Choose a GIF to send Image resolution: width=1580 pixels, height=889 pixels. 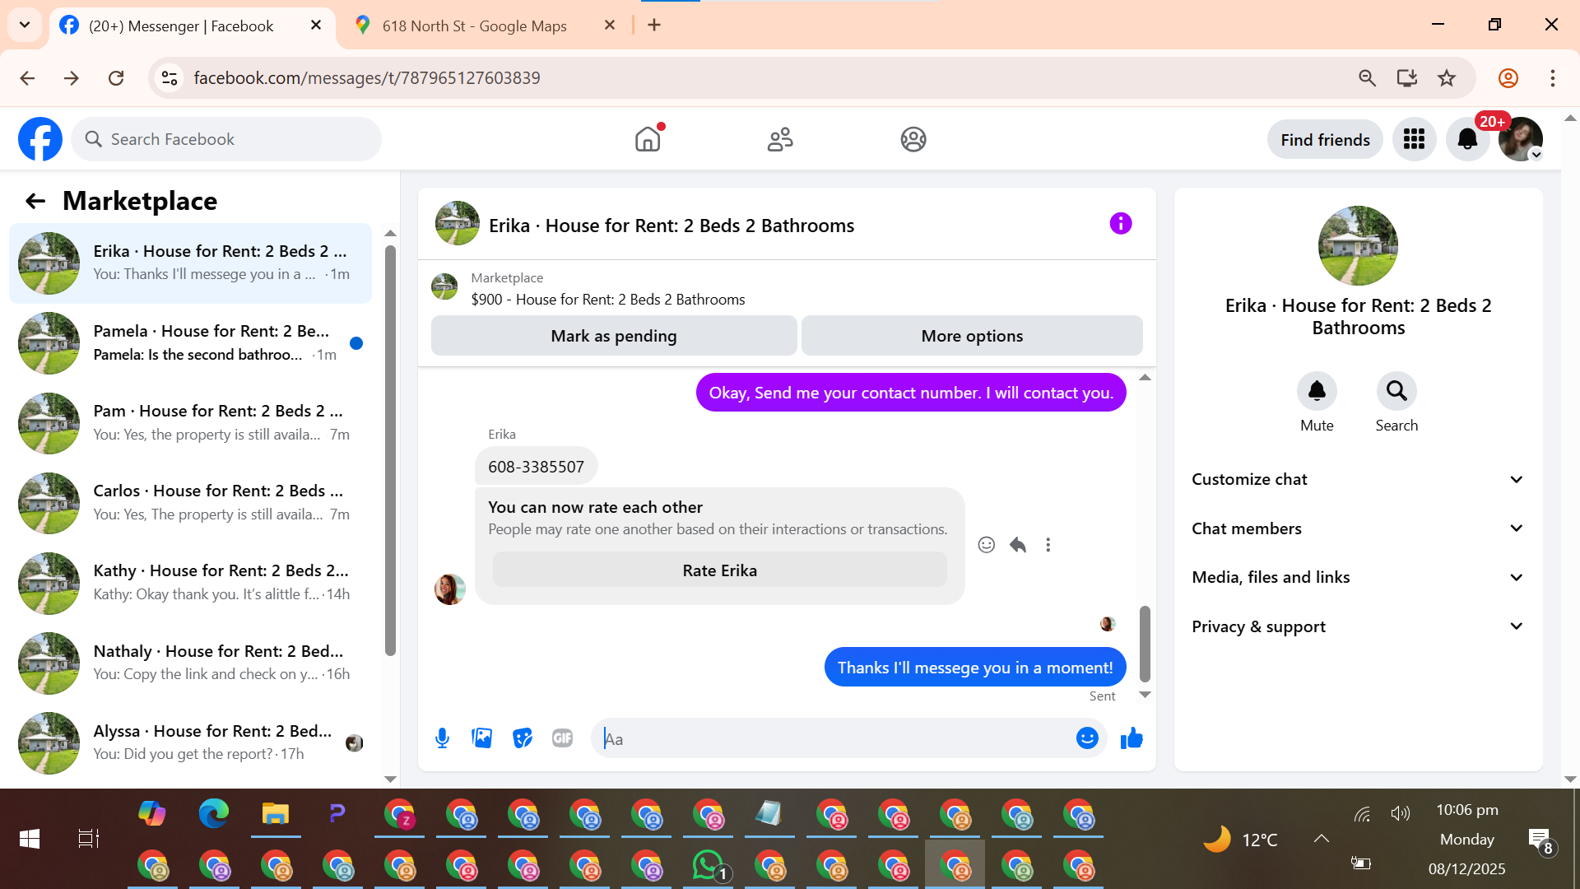pyautogui.click(x=563, y=738)
